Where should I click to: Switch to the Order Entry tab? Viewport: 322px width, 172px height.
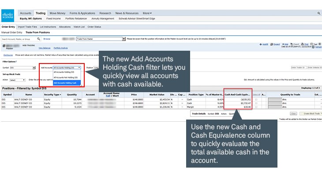(8, 27)
